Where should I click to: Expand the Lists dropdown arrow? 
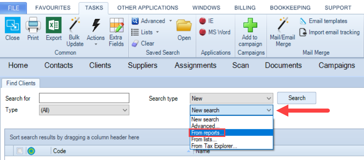157,32
